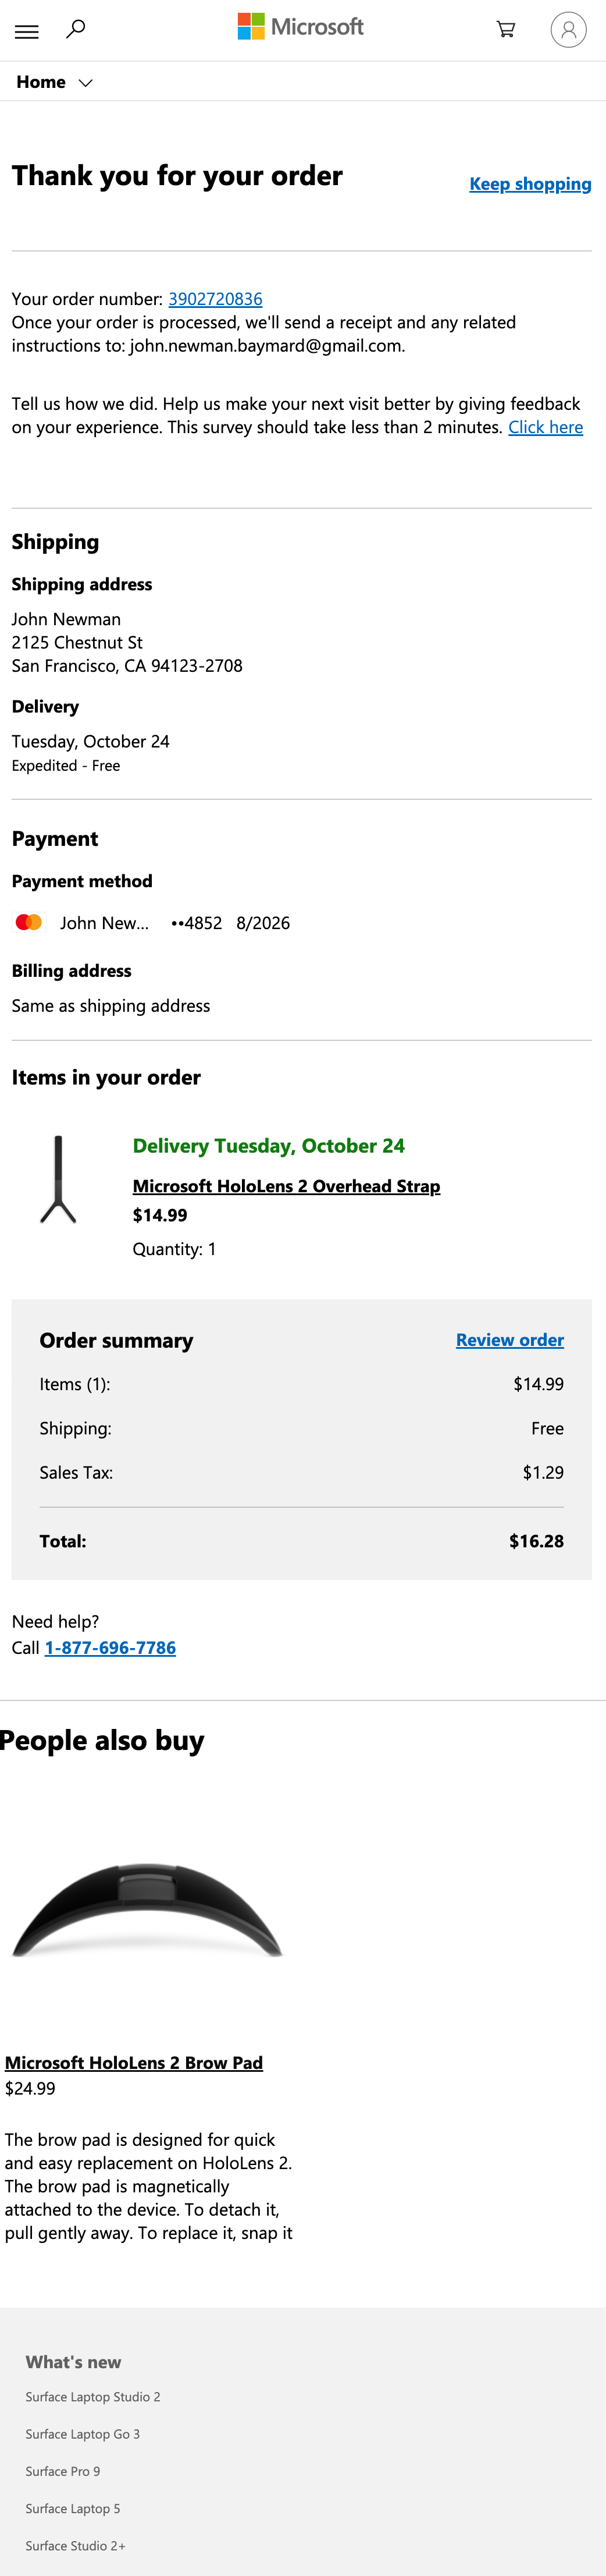
Task: Click the Home breadcrumb item
Action: click(x=40, y=82)
